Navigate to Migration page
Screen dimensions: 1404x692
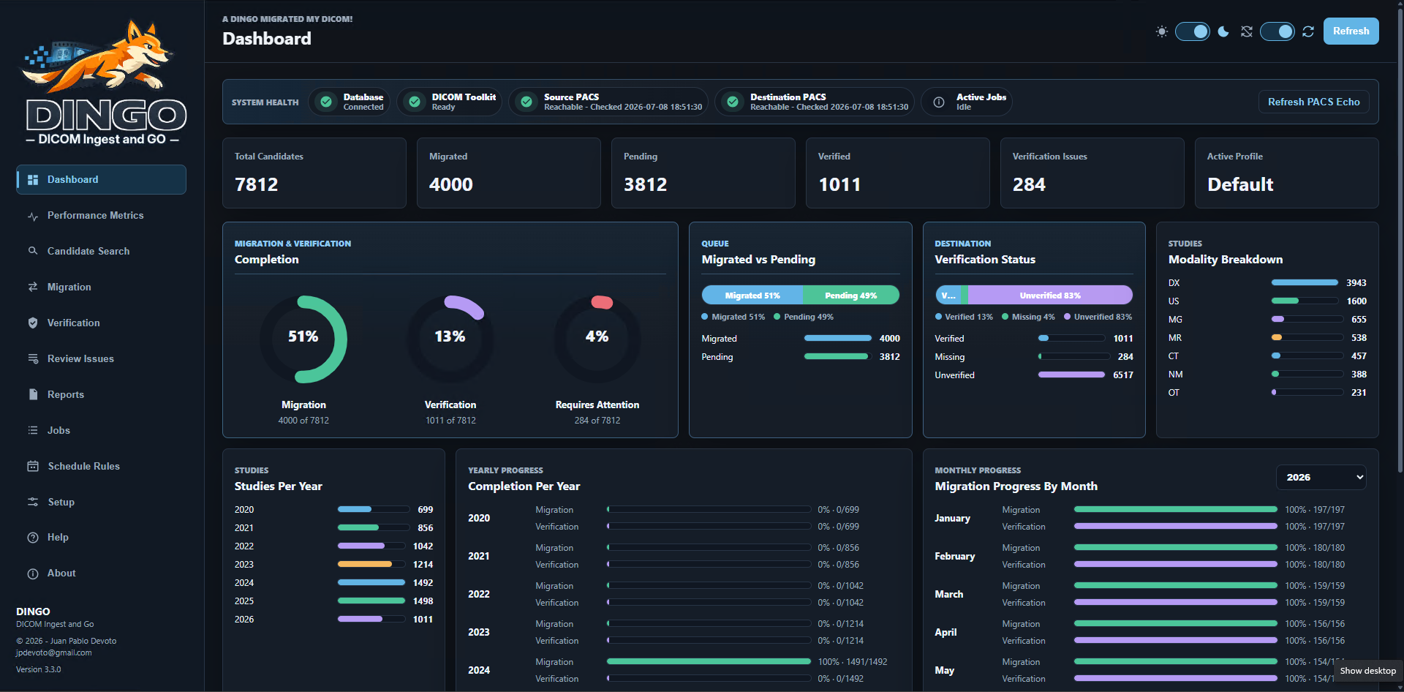tap(101, 287)
